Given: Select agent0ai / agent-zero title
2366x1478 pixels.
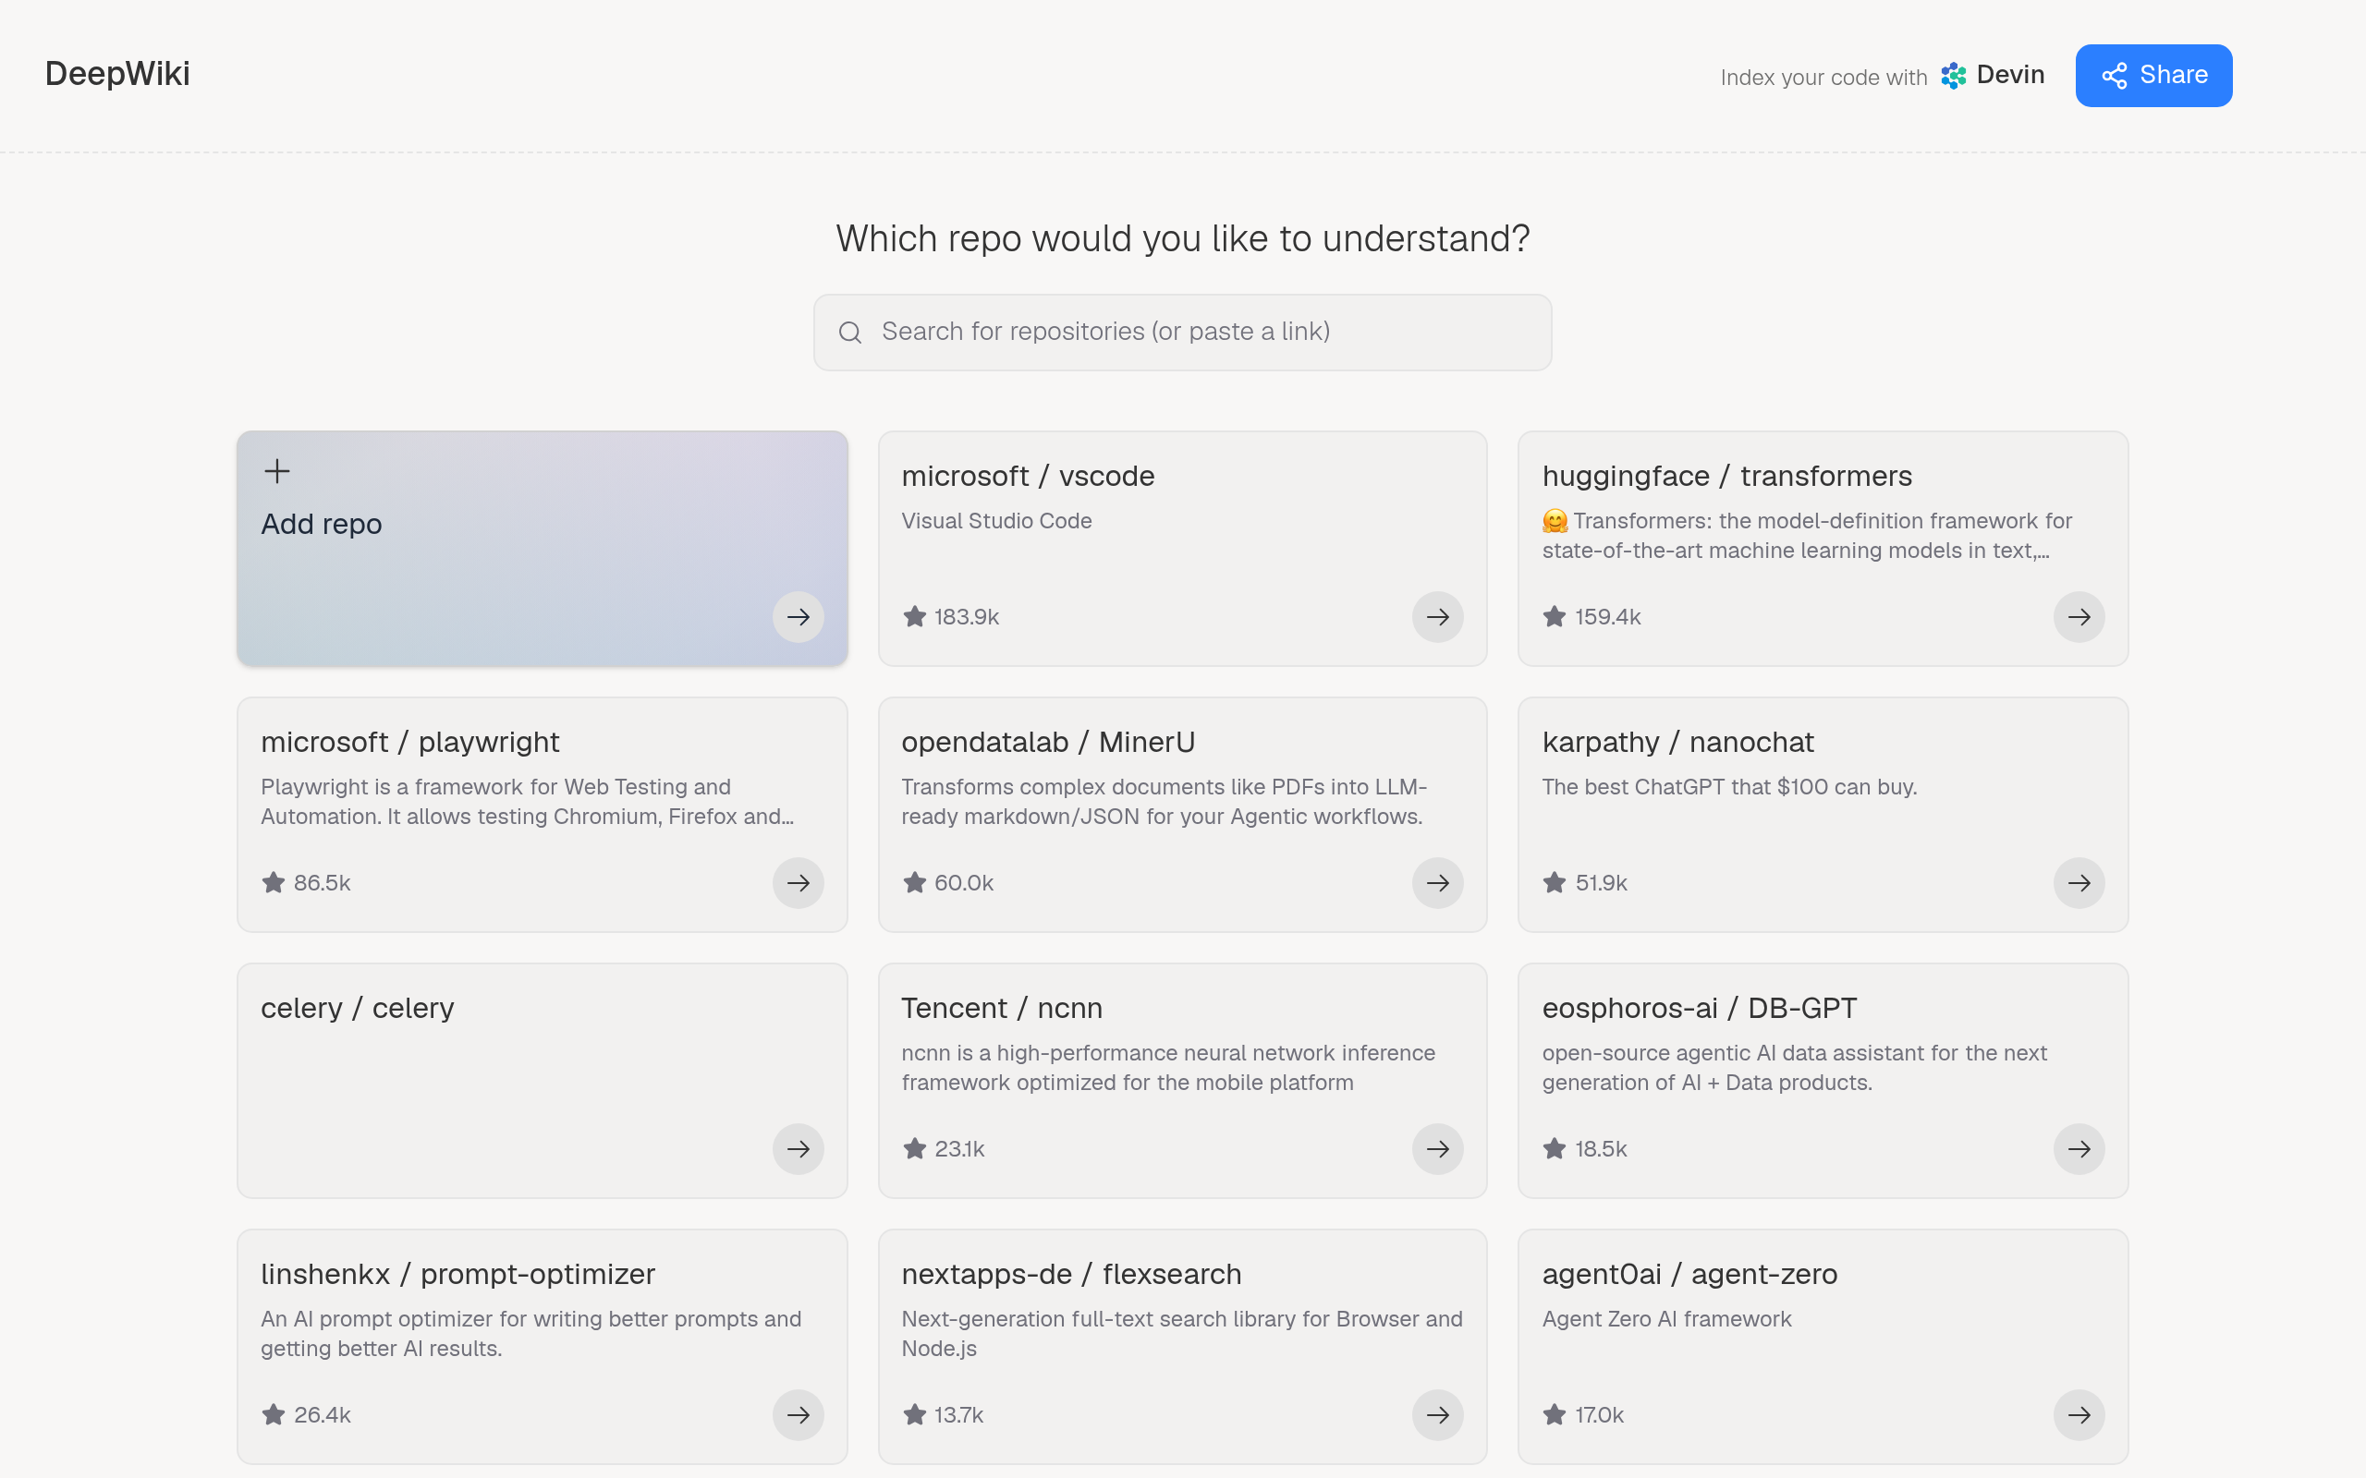Looking at the screenshot, I should pos(1689,1274).
